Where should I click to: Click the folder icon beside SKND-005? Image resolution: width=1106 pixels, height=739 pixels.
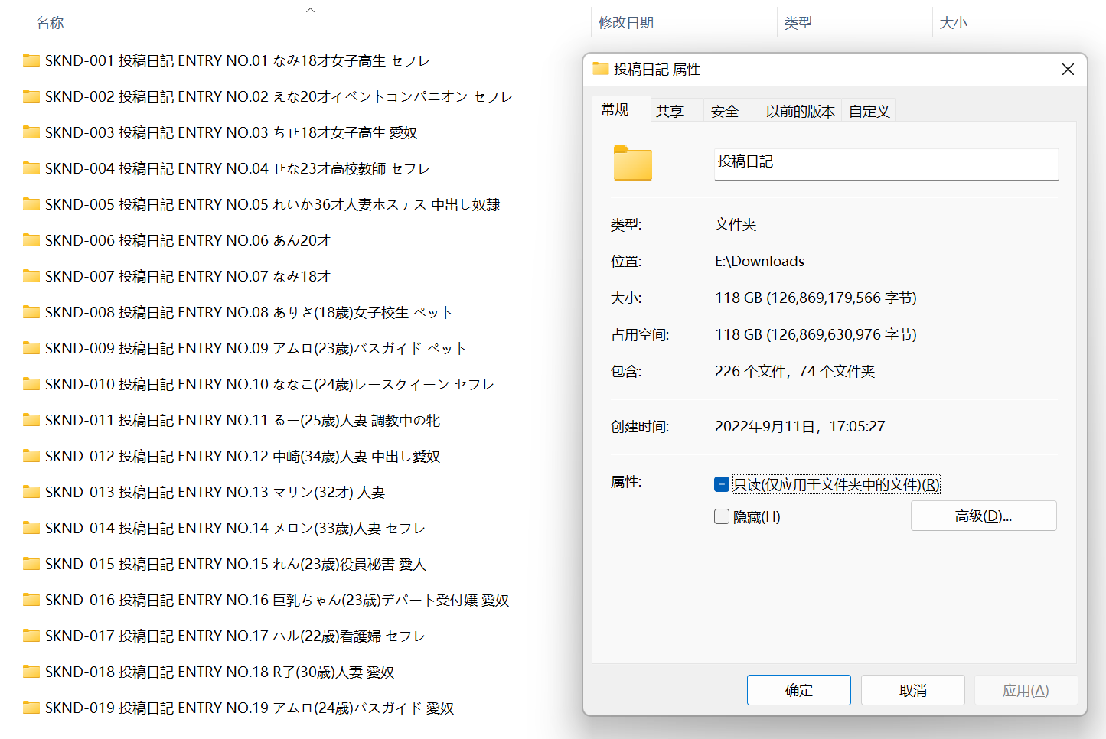pyautogui.click(x=31, y=204)
